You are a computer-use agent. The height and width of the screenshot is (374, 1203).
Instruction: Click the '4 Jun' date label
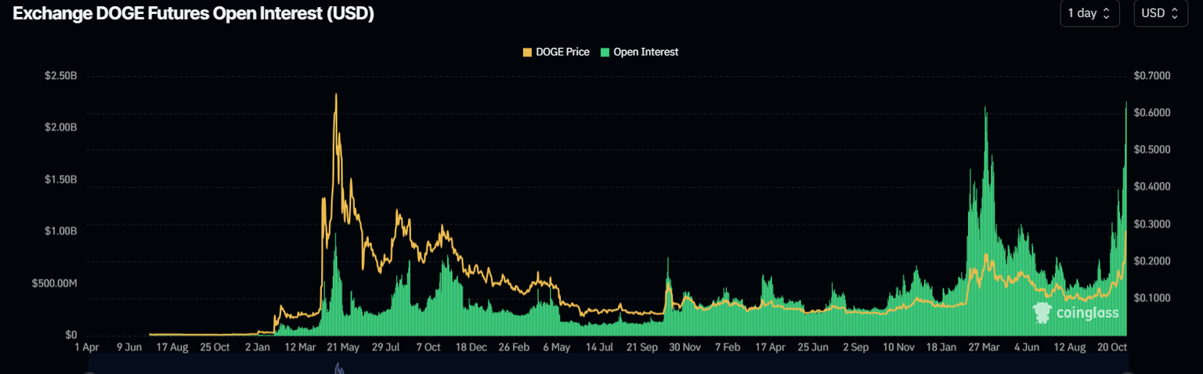1026,347
